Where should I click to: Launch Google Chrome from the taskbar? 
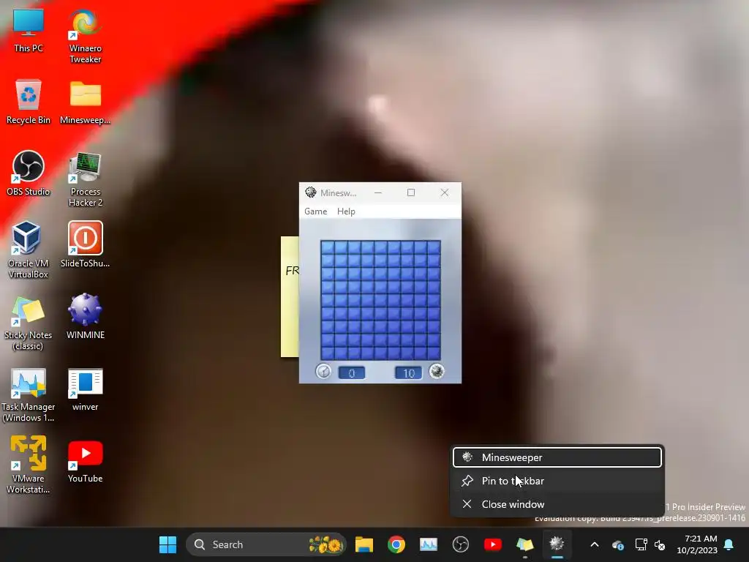(x=396, y=544)
